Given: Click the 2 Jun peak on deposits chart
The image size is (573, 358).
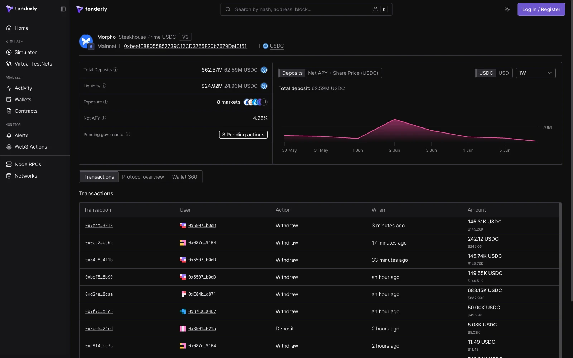Looking at the screenshot, I should click(395, 119).
